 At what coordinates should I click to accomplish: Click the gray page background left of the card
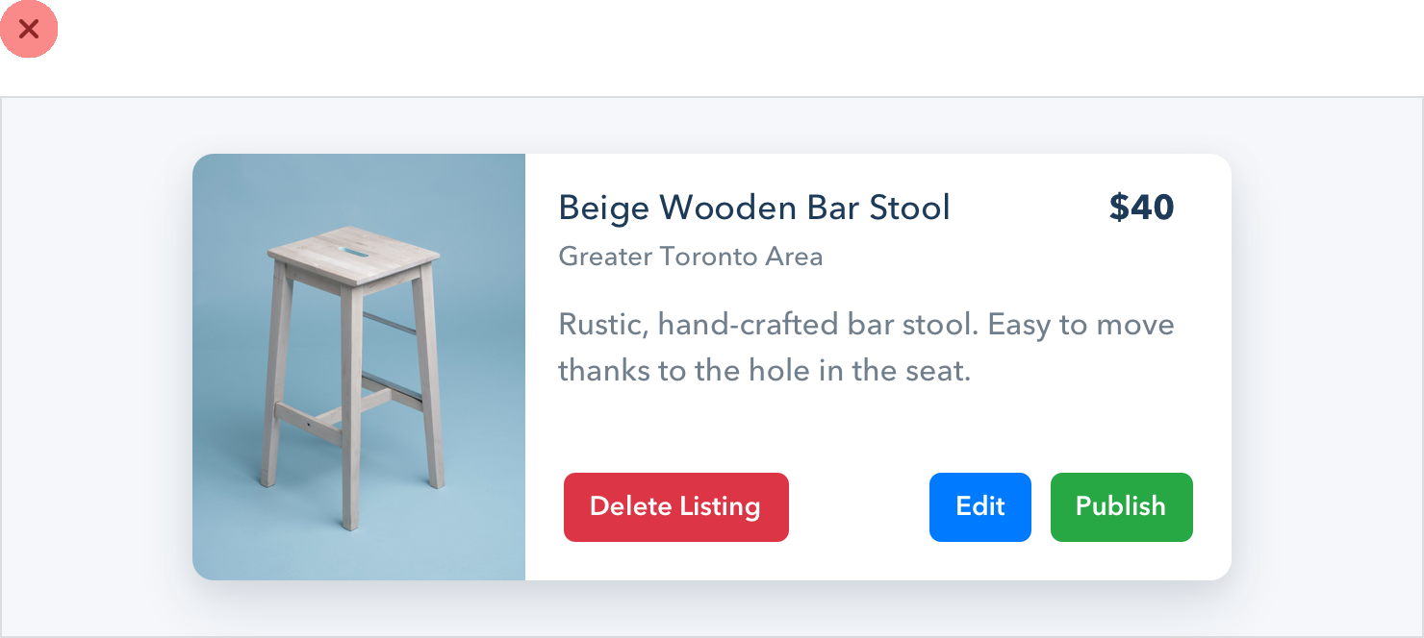(x=96, y=365)
